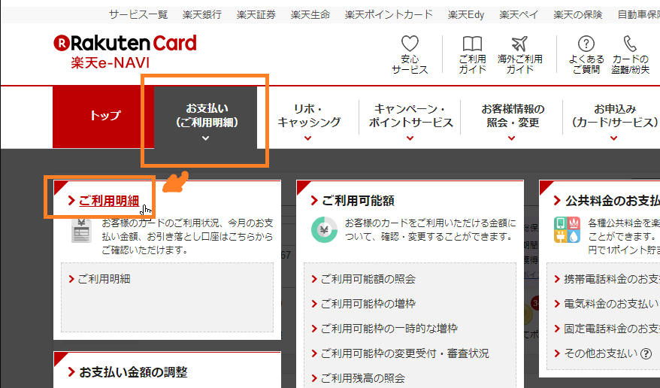The height and width of the screenshot is (388, 660).
Task: Open the キャンペーン・ポイントサービス menu
Action: click(x=410, y=116)
